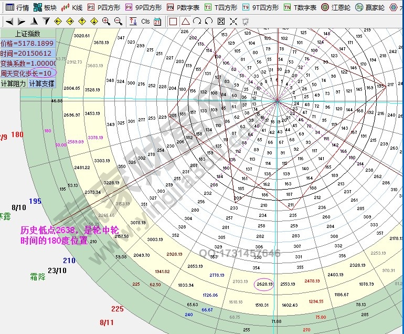Click the 周天变化步长 step field
The width and height of the screenshot is (404, 334).
(x=27, y=73)
